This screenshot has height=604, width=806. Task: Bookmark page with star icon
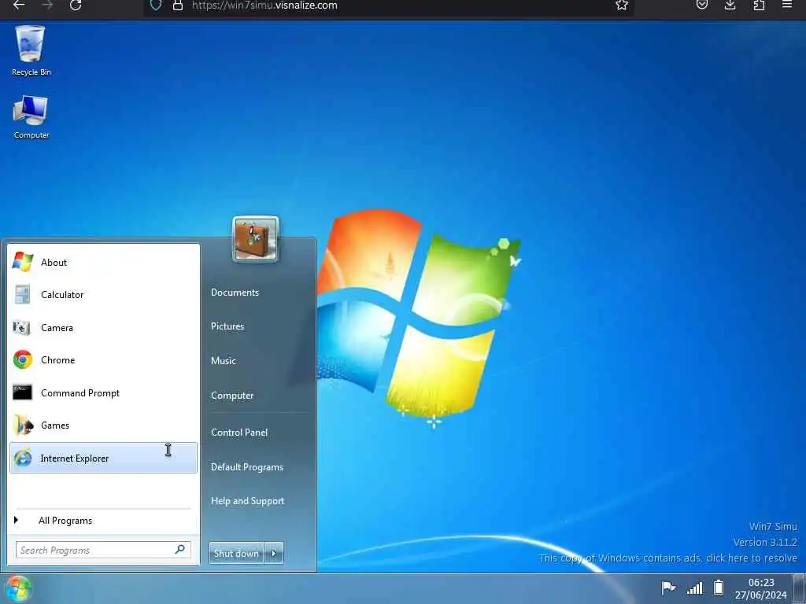622,6
